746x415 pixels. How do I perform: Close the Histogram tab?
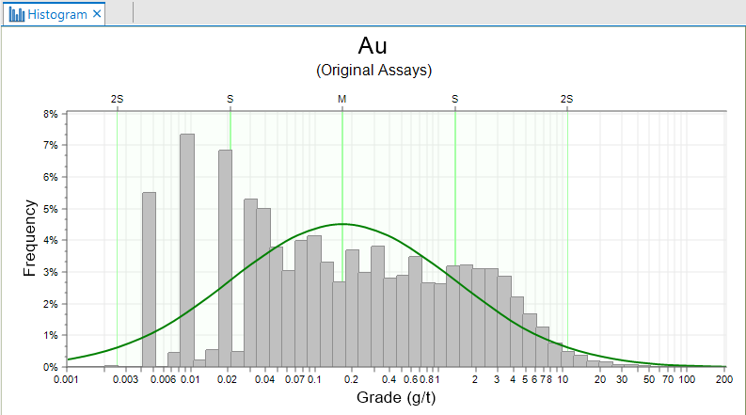(97, 14)
